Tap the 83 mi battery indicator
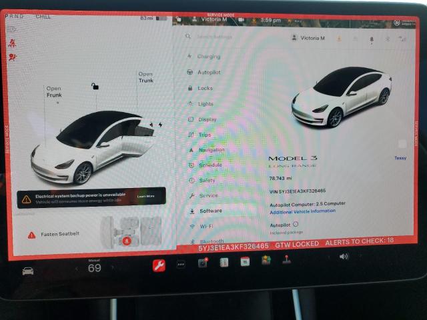The width and height of the screenshot is (427, 320). click(153, 18)
